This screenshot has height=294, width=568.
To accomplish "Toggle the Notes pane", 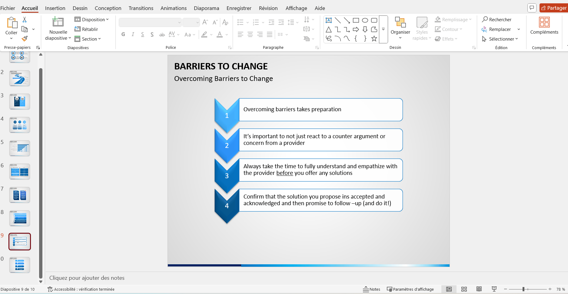I will click(371, 289).
